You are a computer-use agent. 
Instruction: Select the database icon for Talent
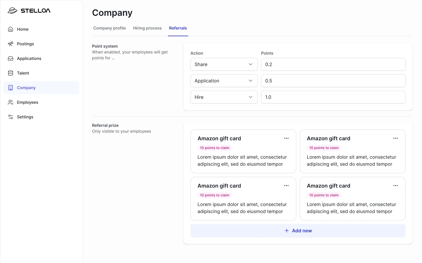(11, 73)
